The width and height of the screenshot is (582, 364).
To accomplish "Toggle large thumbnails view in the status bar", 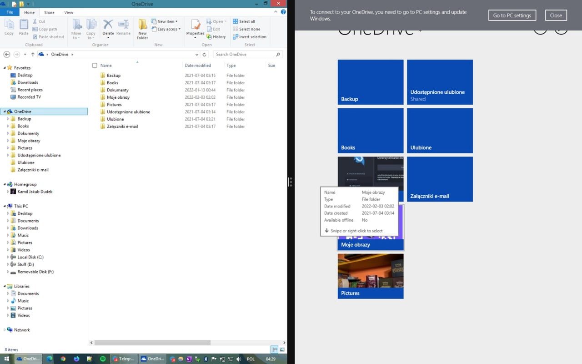I will tap(282, 349).
